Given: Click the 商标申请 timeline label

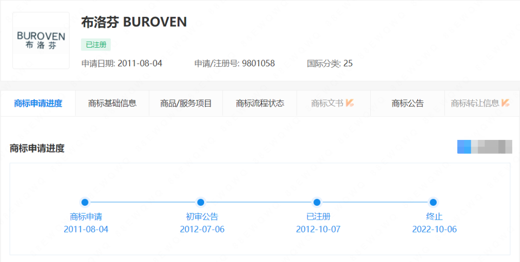Looking at the screenshot, I should pyautogui.click(x=86, y=217).
